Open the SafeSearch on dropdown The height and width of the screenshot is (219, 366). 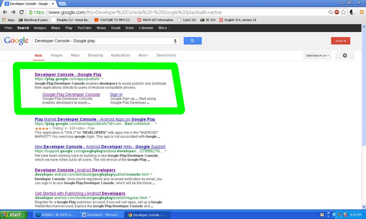pyautogui.click(x=317, y=55)
